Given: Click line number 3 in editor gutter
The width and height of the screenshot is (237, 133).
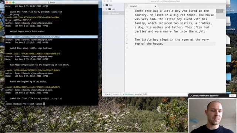Looking at the screenshot, I should pos(127,40).
